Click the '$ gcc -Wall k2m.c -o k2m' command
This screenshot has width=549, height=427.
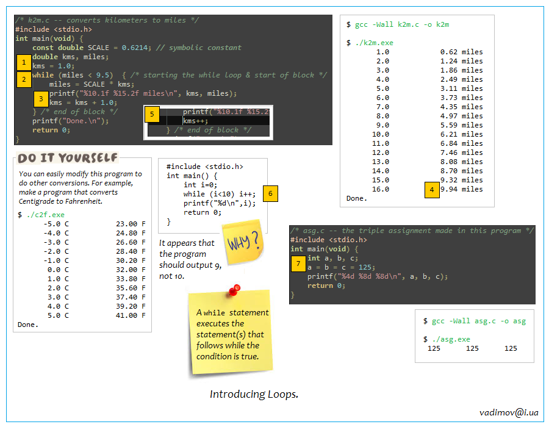pos(398,24)
